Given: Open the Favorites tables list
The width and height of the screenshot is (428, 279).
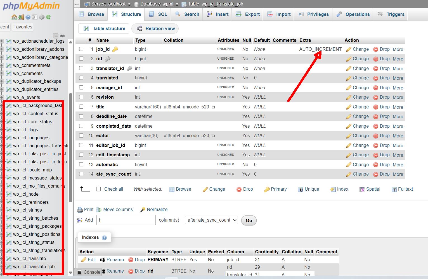Looking at the screenshot, I should point(23,27).
